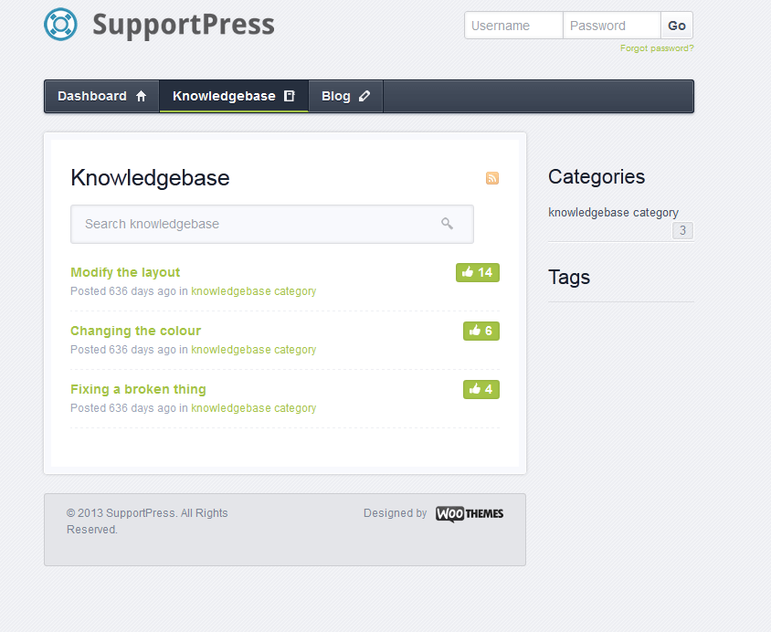This screenshot has width=771, height=632.
Task: Select the Knowledgebase navigation tab
Action: 234,96
